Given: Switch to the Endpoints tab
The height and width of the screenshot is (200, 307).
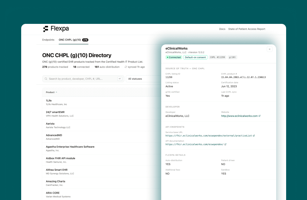Looking at the screenshot, I should 48,40.
